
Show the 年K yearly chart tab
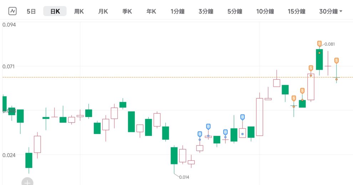coord(151,11)
